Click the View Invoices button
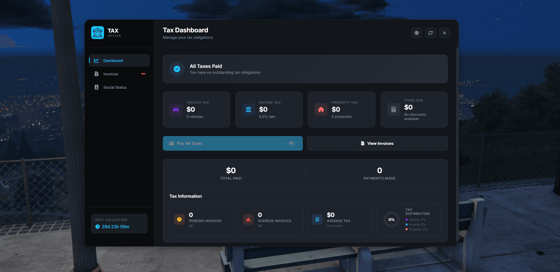Screen dimensions: 560x272 pyautogui.click(x=377, y=143)
